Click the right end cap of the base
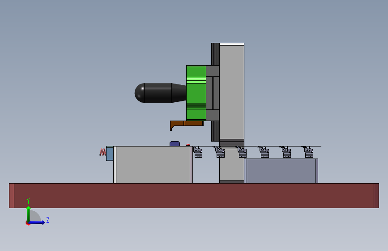Screen dimensions: 388x251 click(376, 196)
